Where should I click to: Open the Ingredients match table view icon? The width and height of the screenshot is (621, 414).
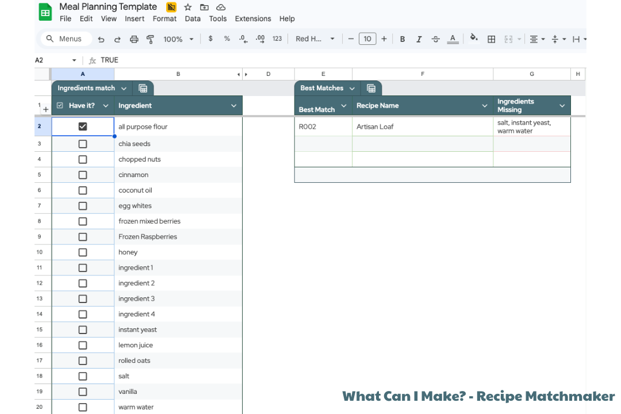tap(143, 89)
